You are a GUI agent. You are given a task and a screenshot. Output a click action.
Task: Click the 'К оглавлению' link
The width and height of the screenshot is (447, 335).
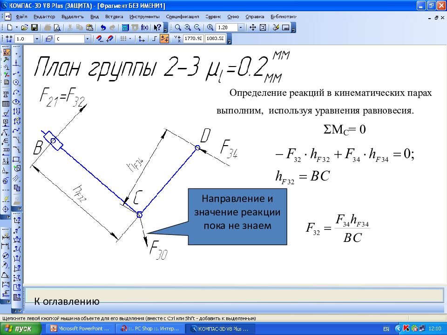tap(67, 301)
